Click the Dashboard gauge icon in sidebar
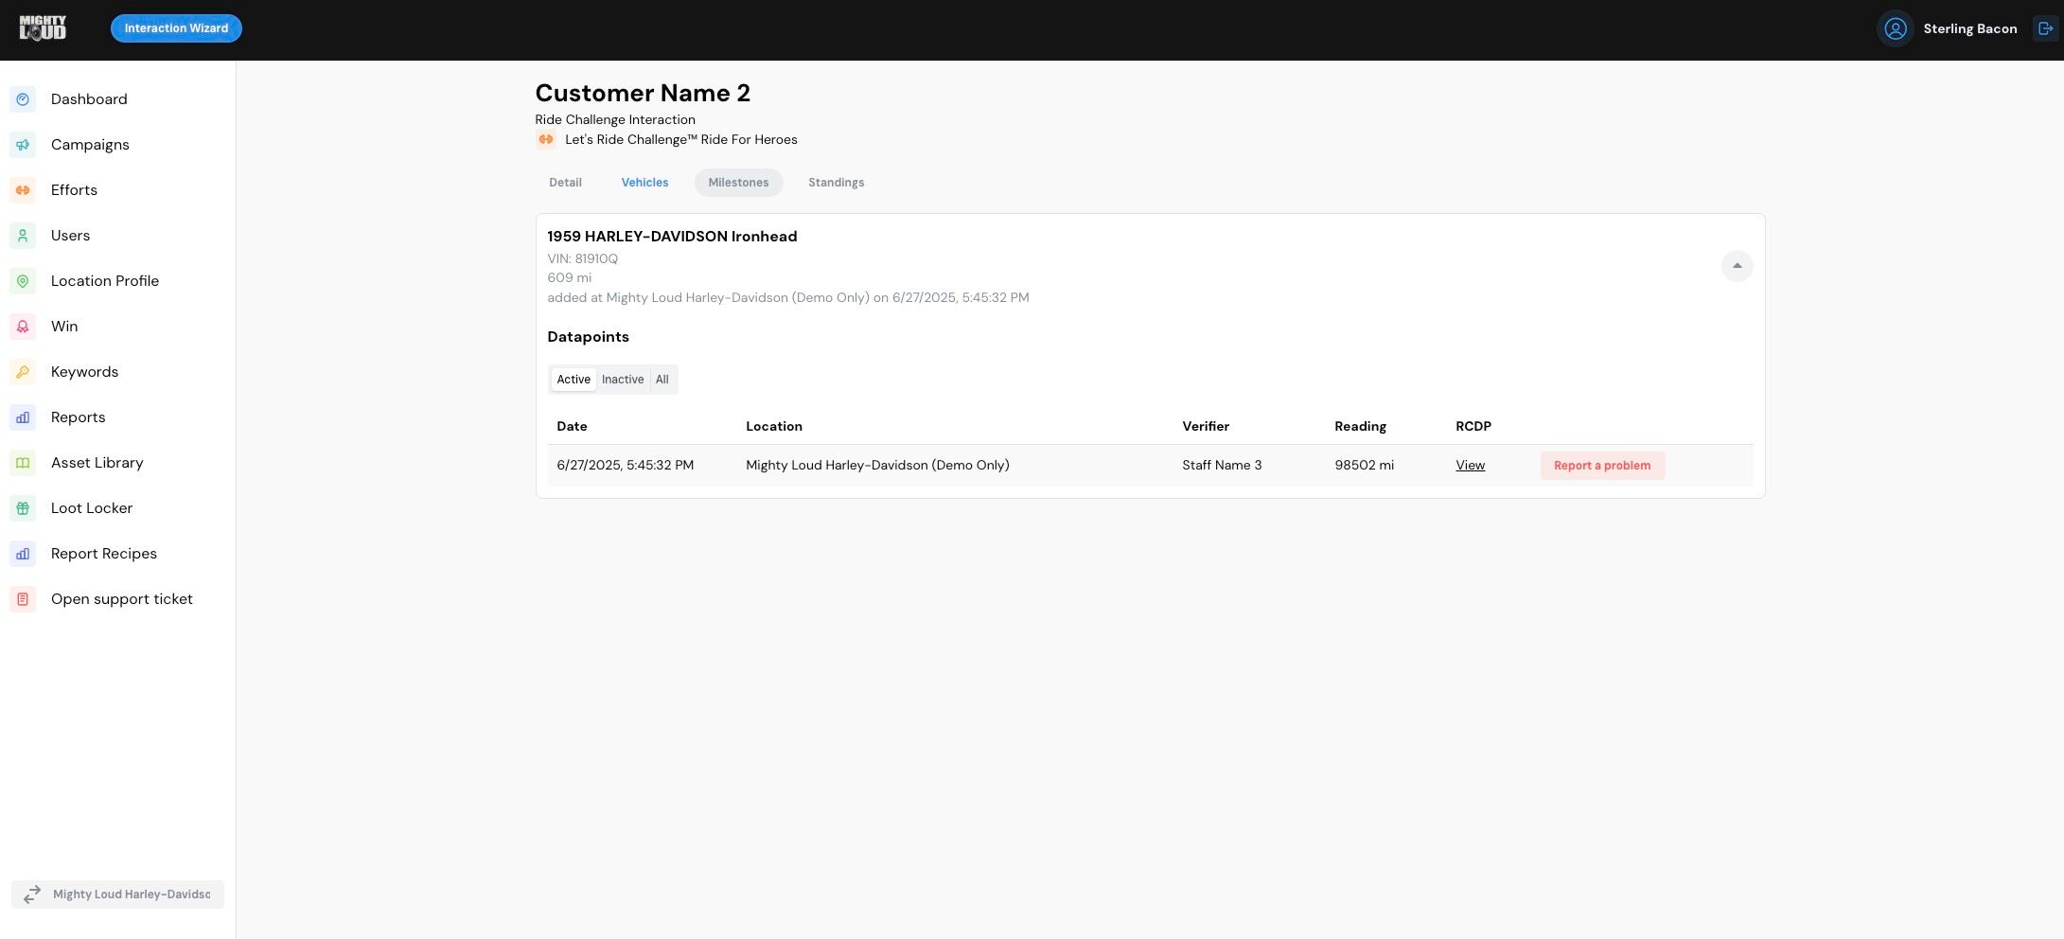 coord(23,99)
